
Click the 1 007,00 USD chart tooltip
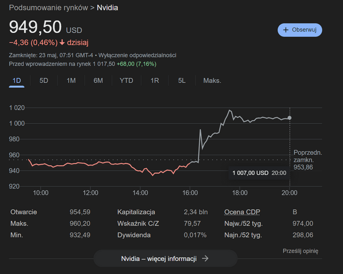coord(259,173)
